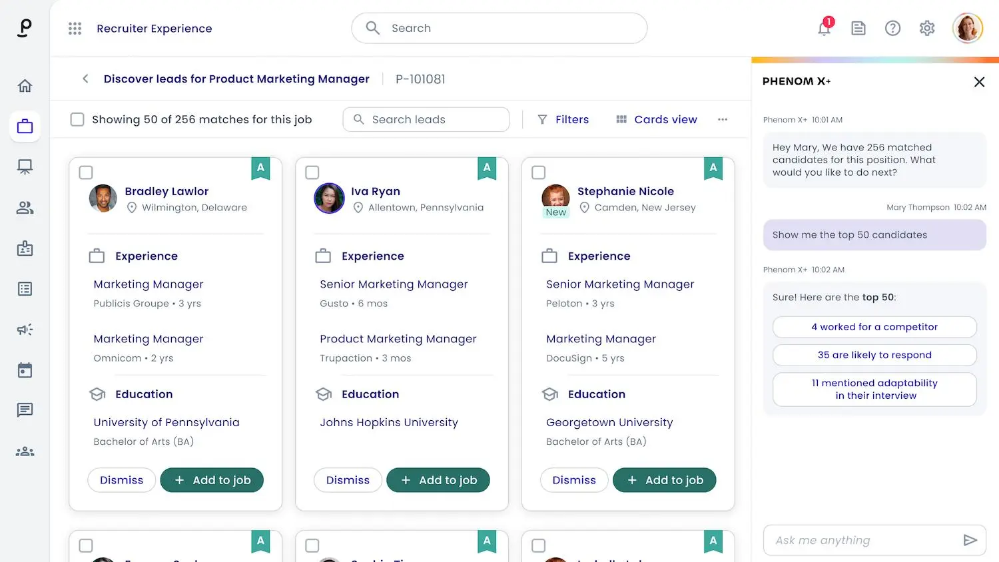Dismiss Stephanie Nicole's lead card
This screenshot has width=999, height=562.
pyautogui.click(x=573, y=480)
